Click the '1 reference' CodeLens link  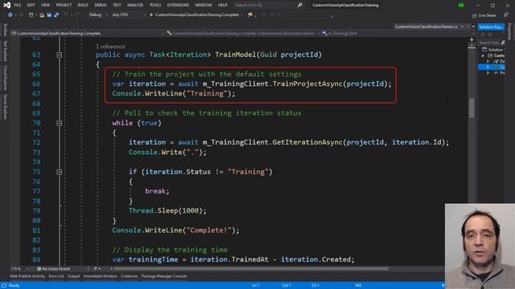click(x=110, y=47)
